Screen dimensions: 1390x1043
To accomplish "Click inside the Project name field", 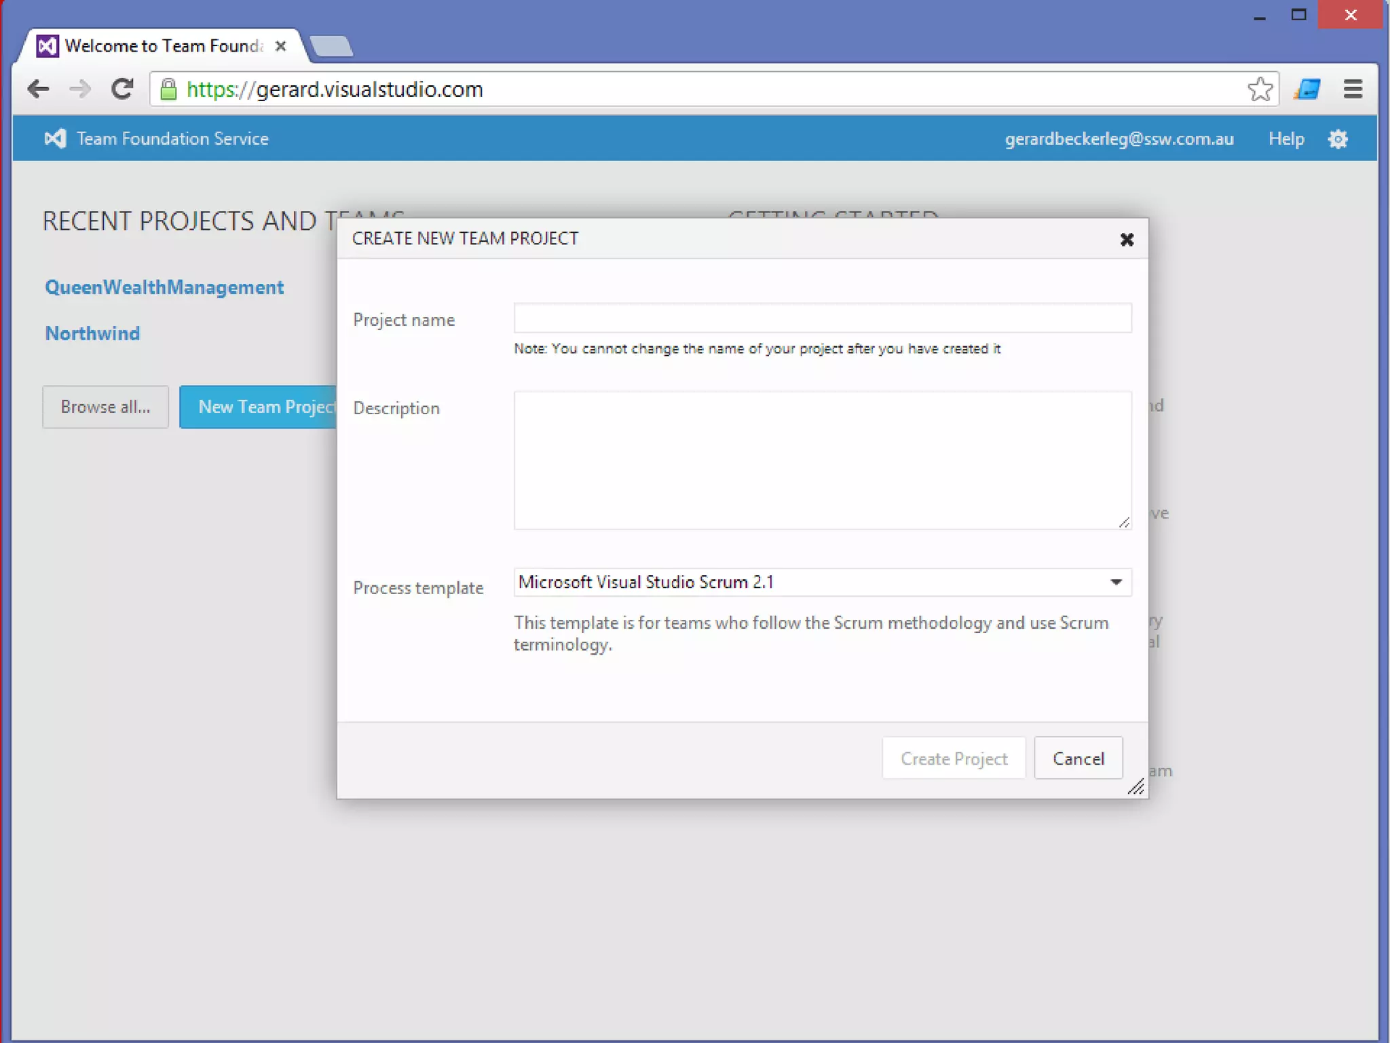I will (822, 318).
